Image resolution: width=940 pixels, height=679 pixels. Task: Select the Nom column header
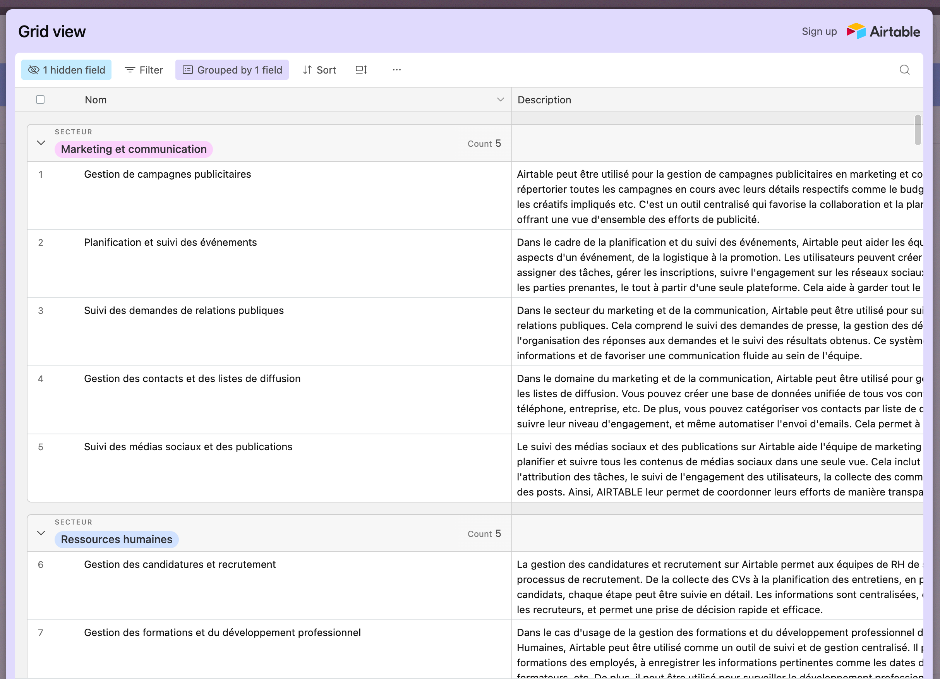click(96, 99)
